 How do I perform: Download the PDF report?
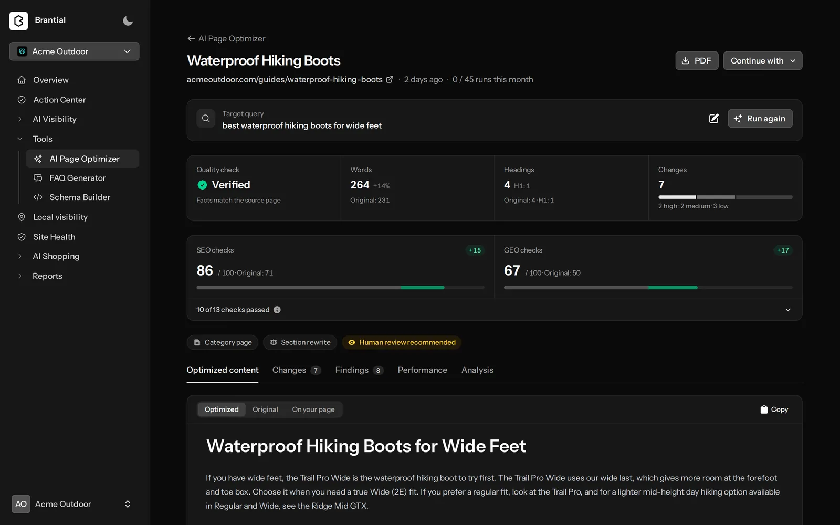(697, 61)
